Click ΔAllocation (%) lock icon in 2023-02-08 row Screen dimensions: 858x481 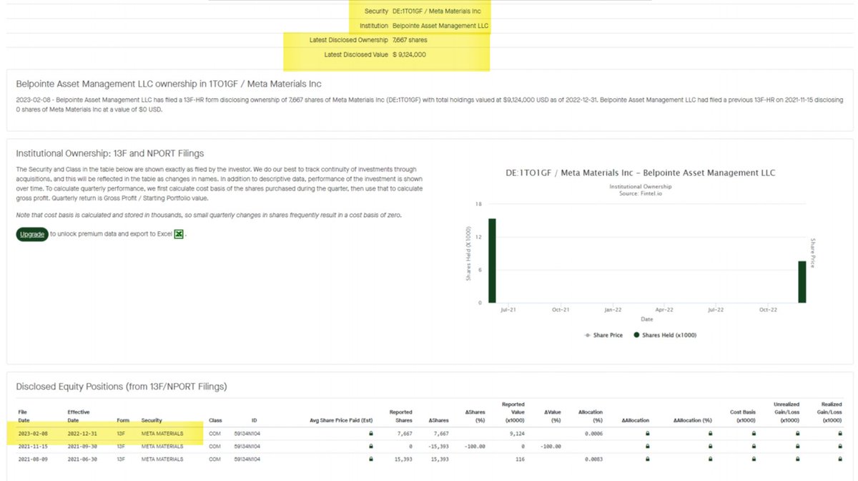tap(709, 434)
